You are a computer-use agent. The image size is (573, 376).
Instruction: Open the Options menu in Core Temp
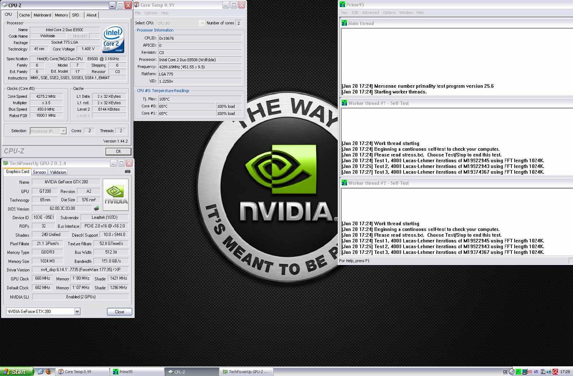151,13
